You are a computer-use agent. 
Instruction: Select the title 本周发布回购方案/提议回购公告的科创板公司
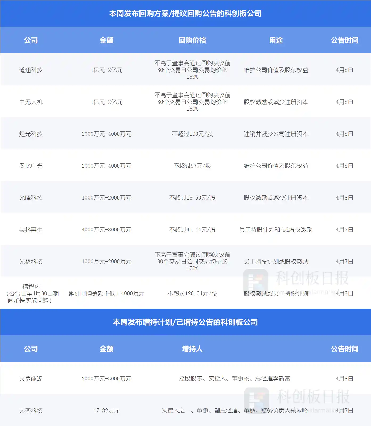click(185, 14)
